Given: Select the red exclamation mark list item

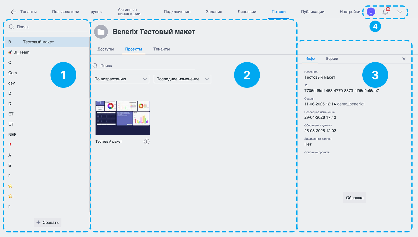Looking at the screenshot, I should [x=47, y=145].
